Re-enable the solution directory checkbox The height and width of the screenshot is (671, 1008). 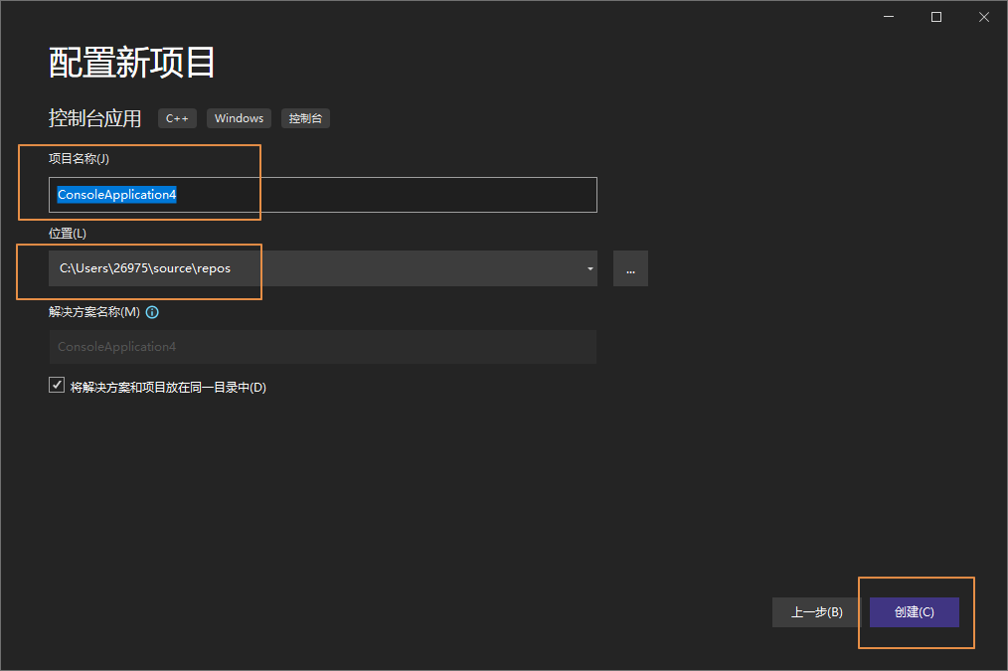pyautogui.click(x=57, y=385)
